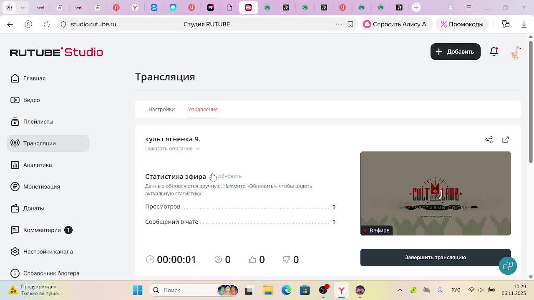The height and width of the screenshot is (300, 534).
Task: Switch to the Настройки tab
Action: [161, 109]
